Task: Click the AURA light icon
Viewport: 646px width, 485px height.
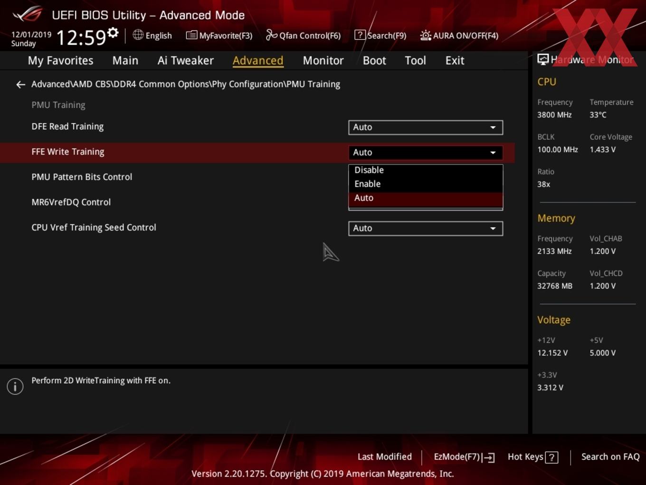Action: click(426, 35)
